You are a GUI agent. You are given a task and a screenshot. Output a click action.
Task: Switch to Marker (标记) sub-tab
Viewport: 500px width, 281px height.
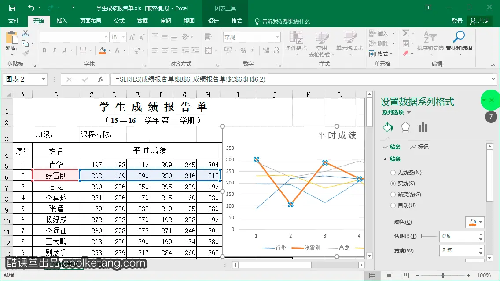pyautogui.click(x=419, y=147)
